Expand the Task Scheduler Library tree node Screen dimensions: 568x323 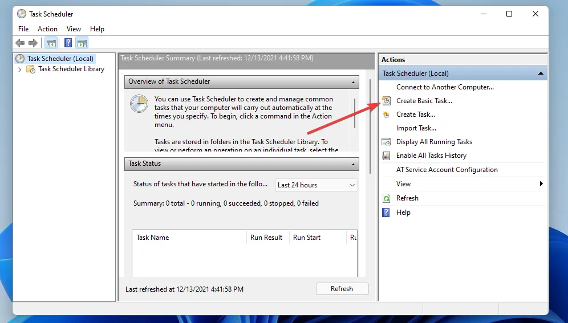20,69
